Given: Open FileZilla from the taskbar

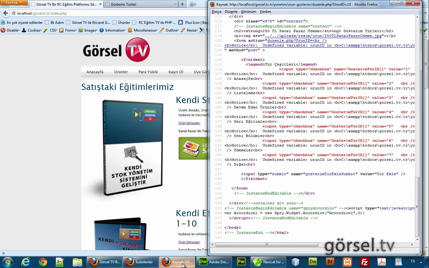Looking at the screenshot, I should [x=365, y=262].
